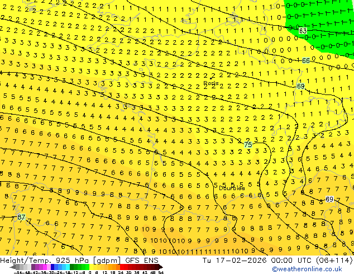Select the 66 contour height label
This screenshot has height=274, width=354.
(305, 60)
